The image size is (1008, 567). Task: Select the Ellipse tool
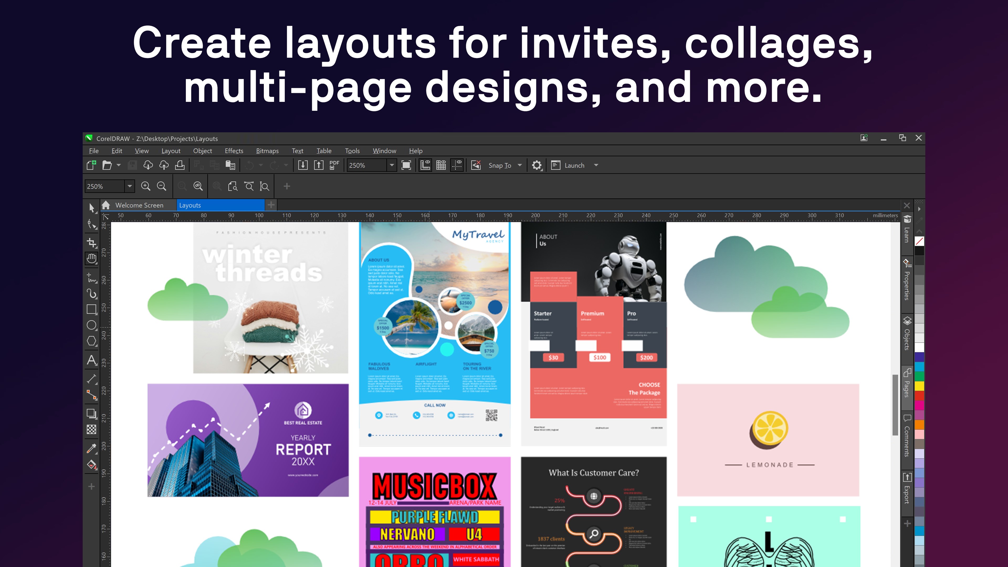tap(92, 325)
